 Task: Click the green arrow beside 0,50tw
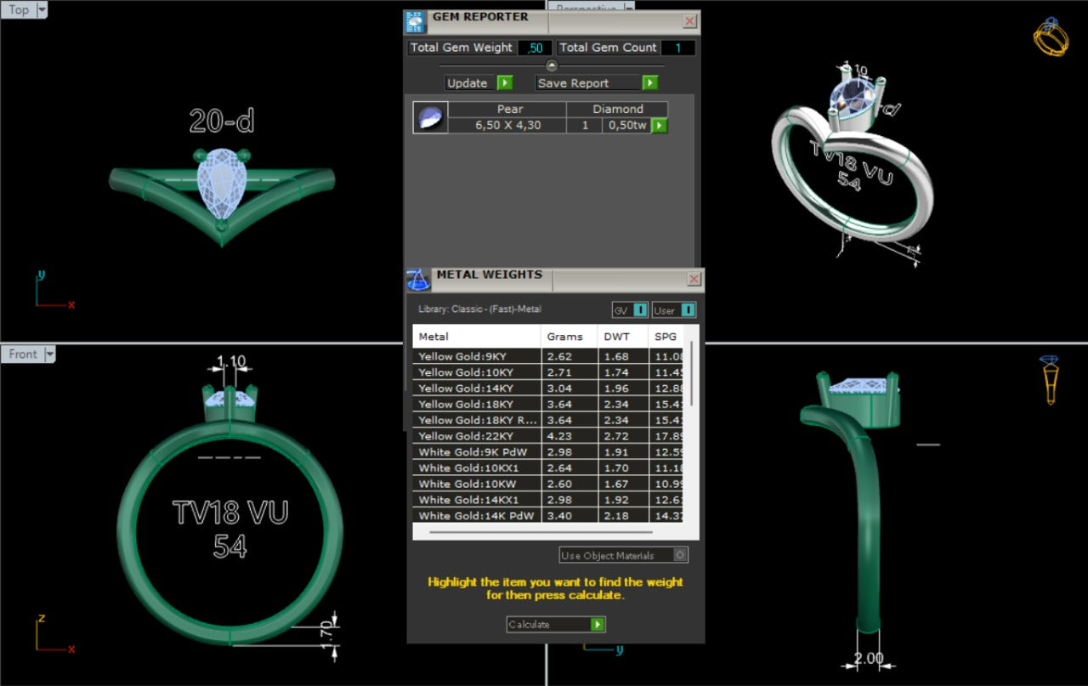(659, 125)
